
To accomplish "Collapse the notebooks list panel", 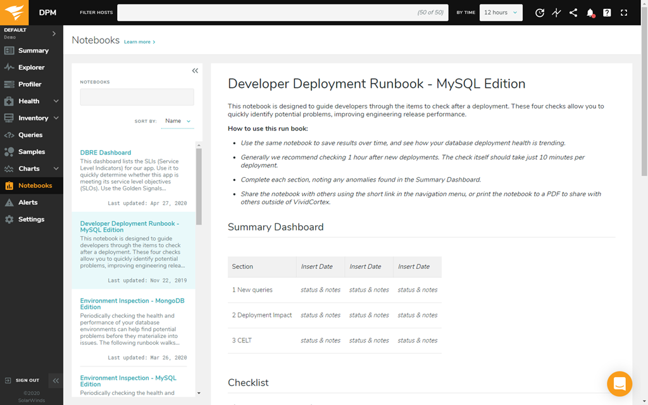I will pos(195,71).
